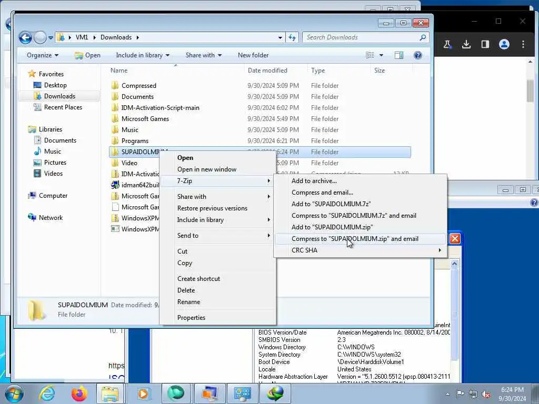Choose Compress to SUPAIDOLMIUM.7z and email
This screenshot has width=539, height=404.
tap(360, 215)
